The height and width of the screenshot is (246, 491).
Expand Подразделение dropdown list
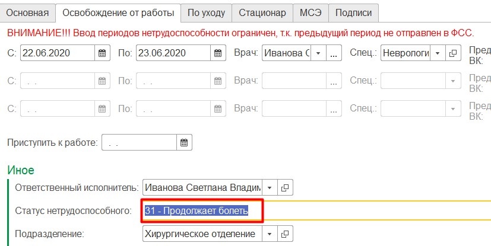pos(269,234)
